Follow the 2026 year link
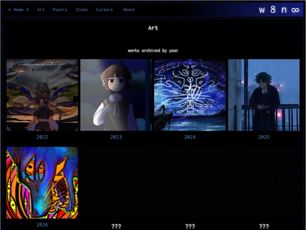Image resolution: width=306 pixels, height=230 pixels. coord(42,225)
